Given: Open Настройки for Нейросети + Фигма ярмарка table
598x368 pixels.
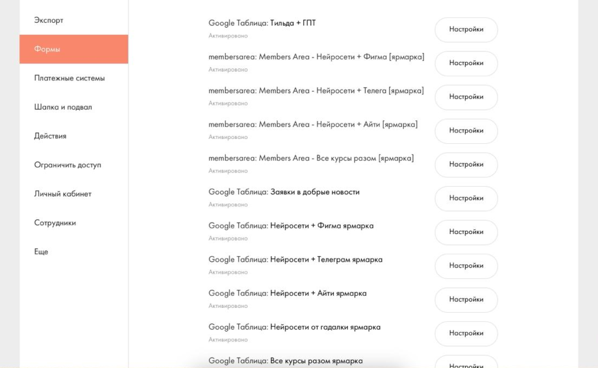Looking at the screenshot, I should point(466,232).
